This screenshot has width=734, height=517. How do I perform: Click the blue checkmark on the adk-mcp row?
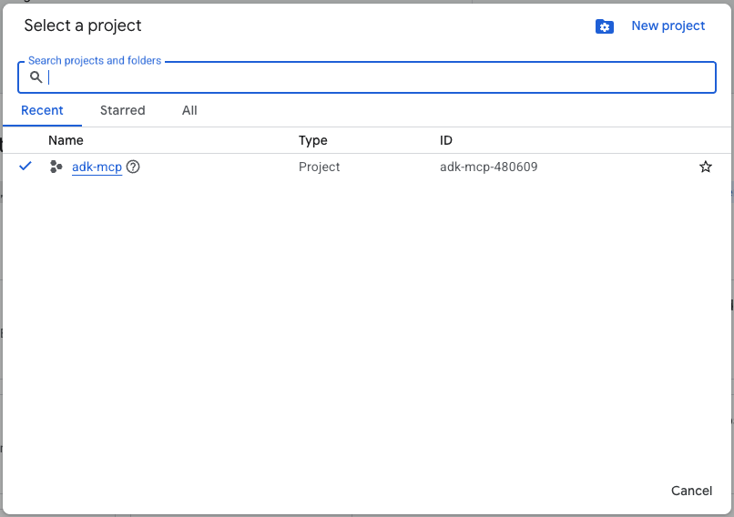(25, 167)
